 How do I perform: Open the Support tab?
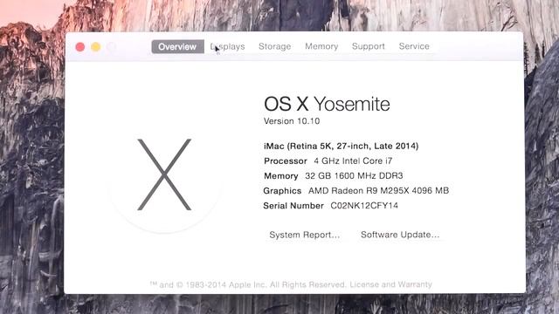tap(369, 46)
